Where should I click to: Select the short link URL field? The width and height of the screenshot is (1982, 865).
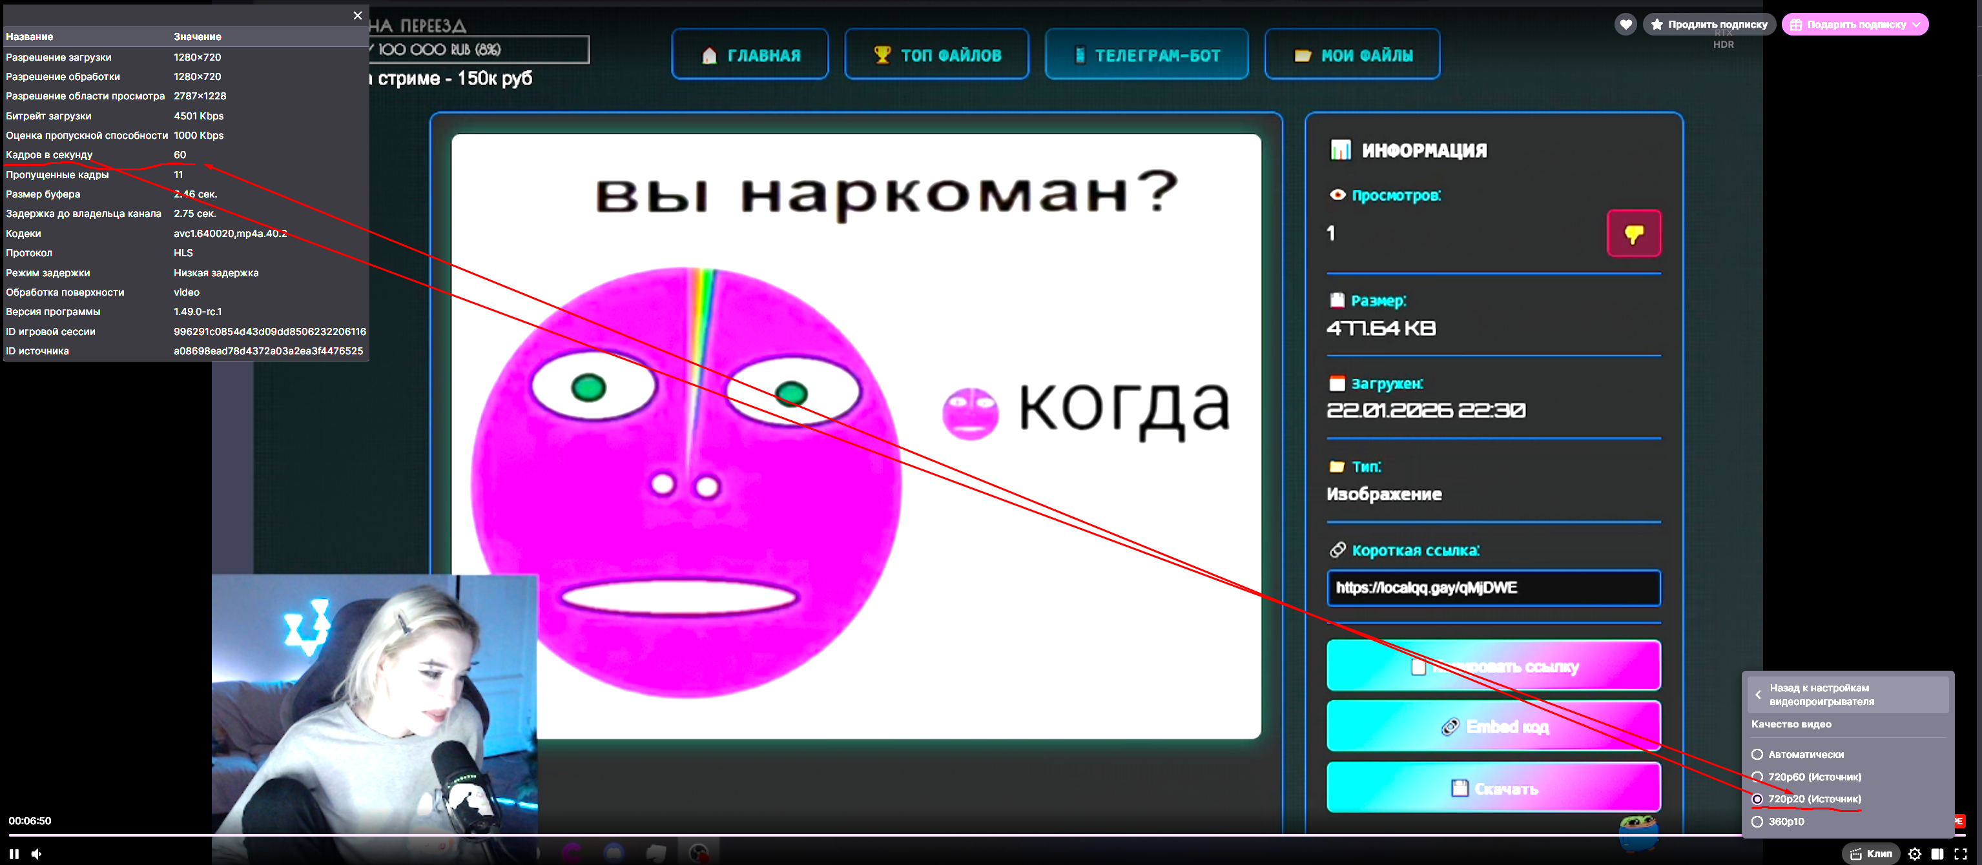[x=1492, y=588]
